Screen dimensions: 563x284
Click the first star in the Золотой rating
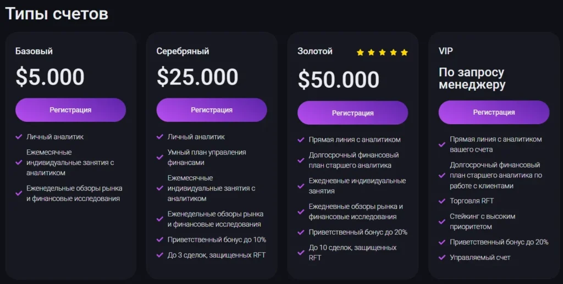click(x=360, y=53)
